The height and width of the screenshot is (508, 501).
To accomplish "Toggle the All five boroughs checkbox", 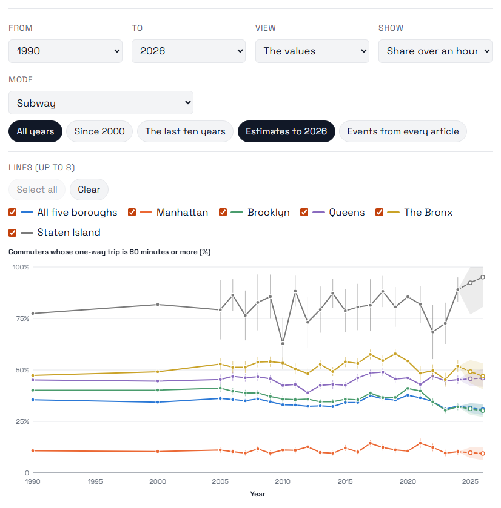I will tap(12, 212).
